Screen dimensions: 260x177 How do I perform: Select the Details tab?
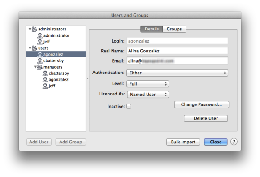(x=152, y=29)
